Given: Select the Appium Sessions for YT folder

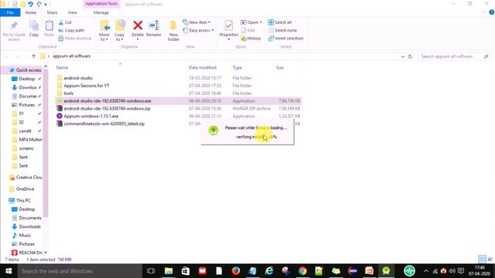Looking at the screenshot, I should 86,86.
